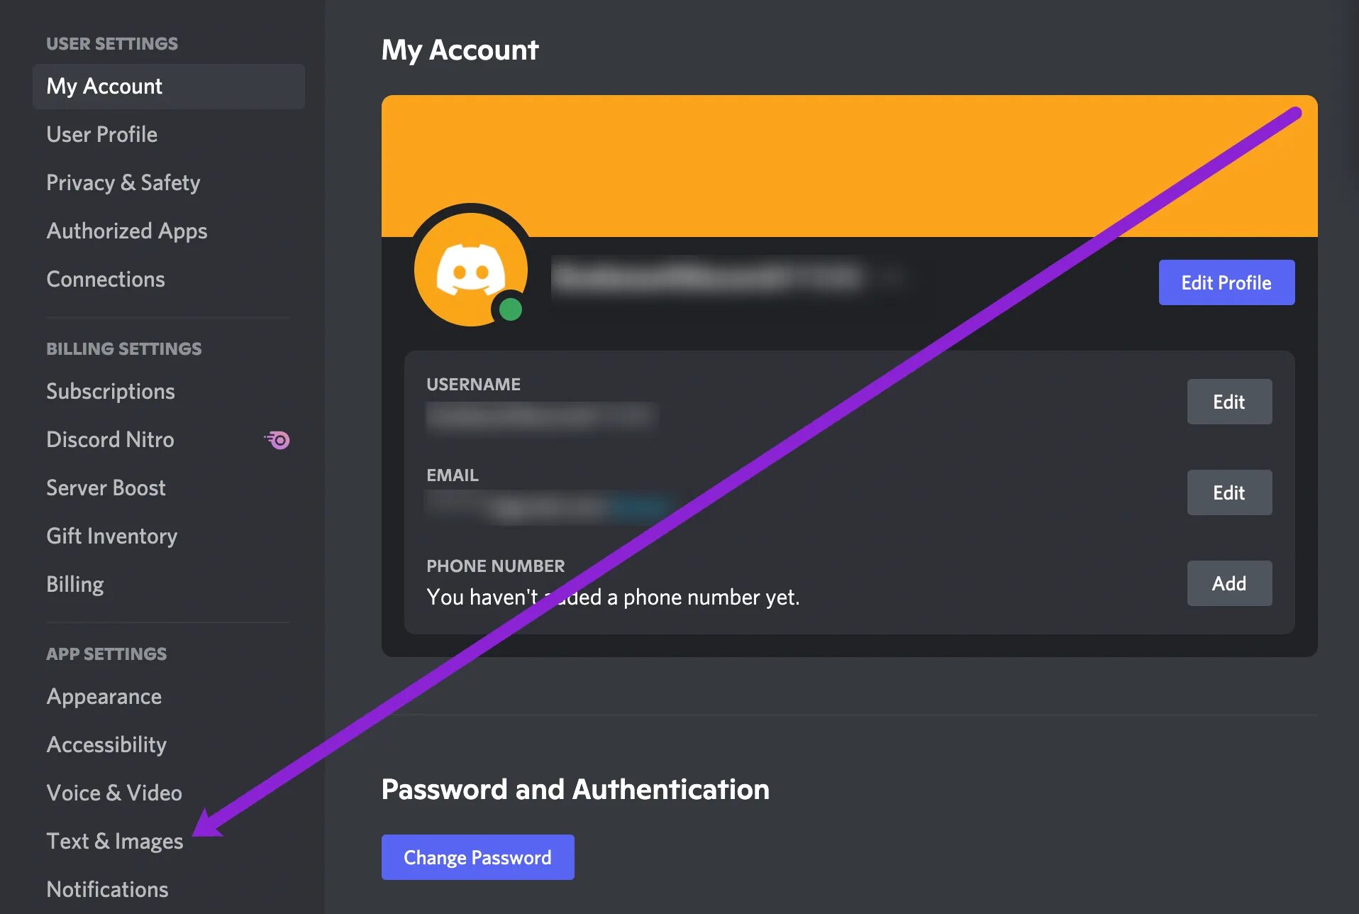Screen dimensions: 1359x914
Task: Click Edit next to Email
Action: click(x=1229, y=492)
